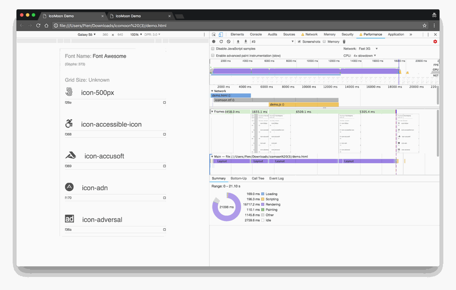Open the Network throttling Fast 3G dropdown
Screen dimensions: 456x290
pos(368,49)
